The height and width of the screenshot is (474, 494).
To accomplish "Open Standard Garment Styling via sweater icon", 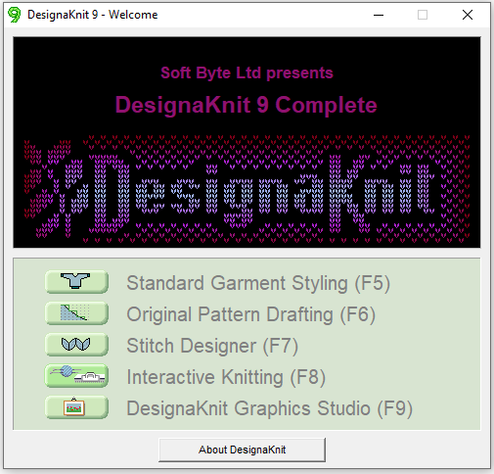I will 76,282.
